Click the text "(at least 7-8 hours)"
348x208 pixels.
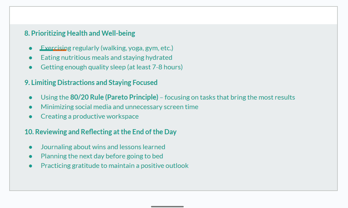pyautogui.click(x=155, y=67)
